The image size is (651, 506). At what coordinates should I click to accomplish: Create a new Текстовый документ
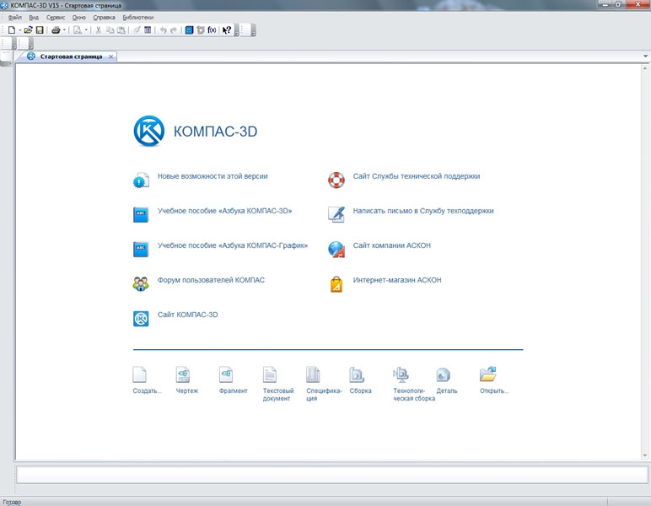[270, 374]
